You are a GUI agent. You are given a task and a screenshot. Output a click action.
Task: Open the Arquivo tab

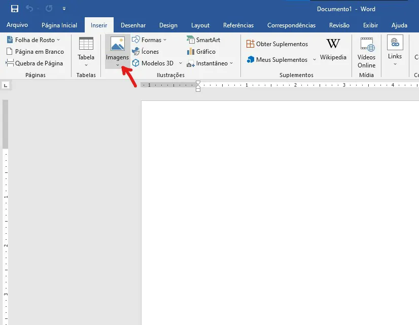pos(17,25)
